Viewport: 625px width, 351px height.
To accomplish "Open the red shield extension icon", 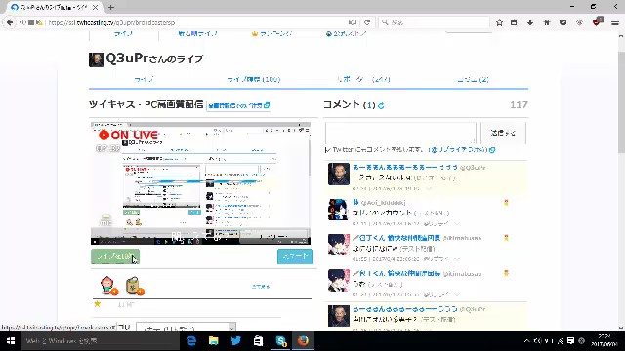I will click(x=597, y=21).
